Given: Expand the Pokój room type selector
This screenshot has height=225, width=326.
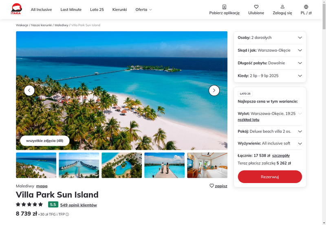Looking at the screenshot, I should pyautogui.click(x=270, y=131).
